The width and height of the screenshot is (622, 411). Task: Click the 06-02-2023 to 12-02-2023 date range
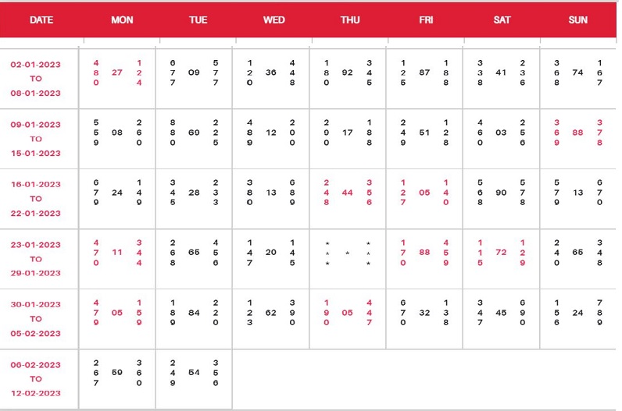[x=36, y=379]
